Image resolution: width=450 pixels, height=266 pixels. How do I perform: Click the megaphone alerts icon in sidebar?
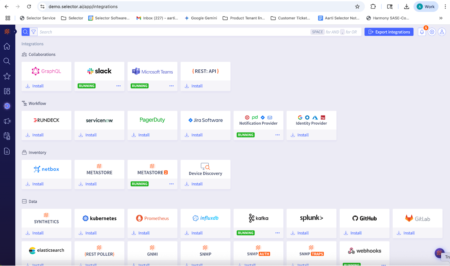point(7,121)
